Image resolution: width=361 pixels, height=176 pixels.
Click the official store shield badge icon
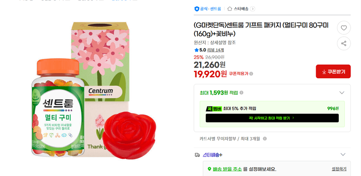pyautogui.click(x=197, y=9)
